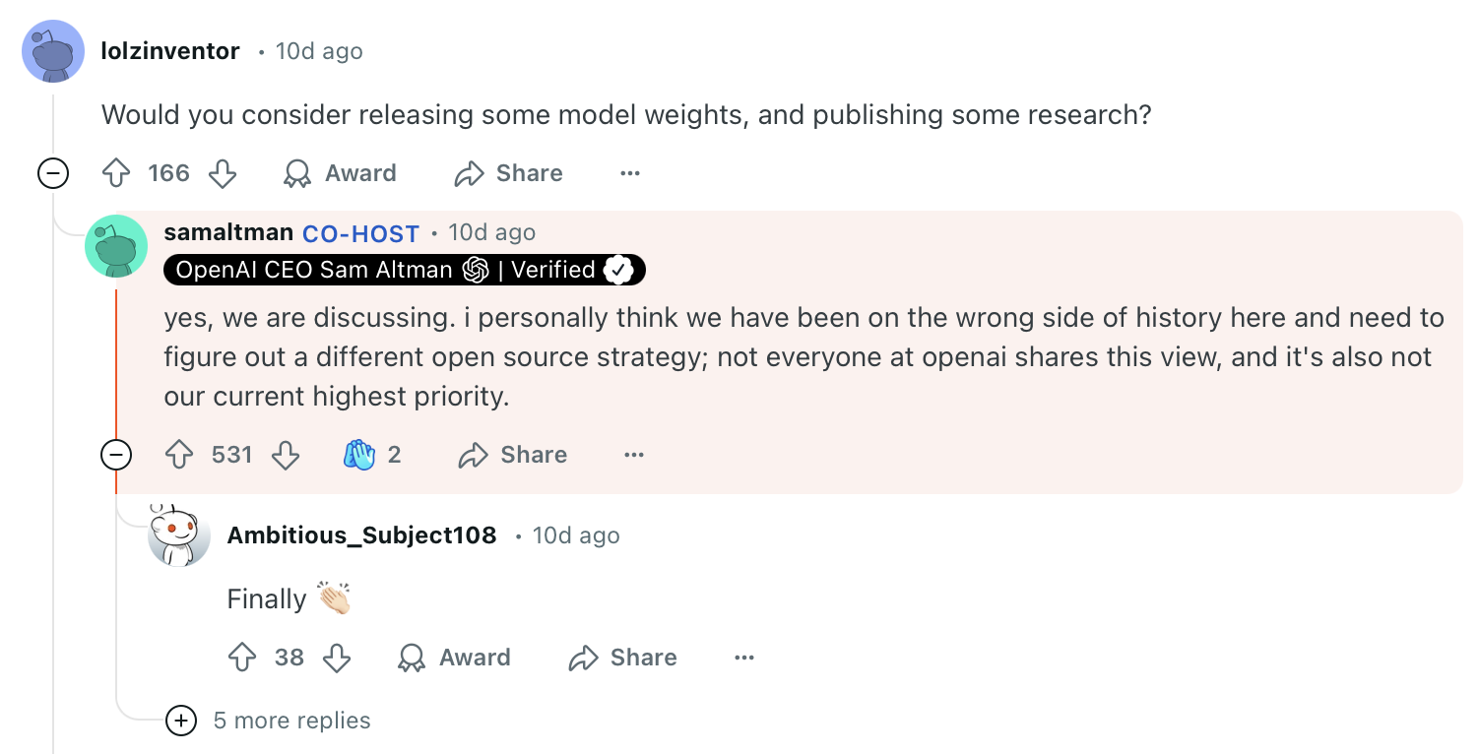Share lolzinventor's comment
This screenshot has width=1479, height=754.
pyautogui.click(x=508, y=174)
